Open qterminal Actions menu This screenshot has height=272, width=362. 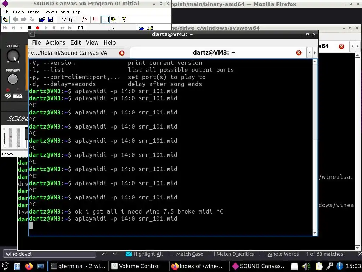(56, 43)
